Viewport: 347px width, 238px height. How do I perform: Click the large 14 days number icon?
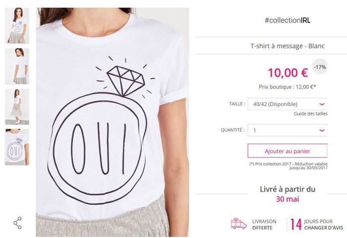pyautogui.click(x=296, y=224)
